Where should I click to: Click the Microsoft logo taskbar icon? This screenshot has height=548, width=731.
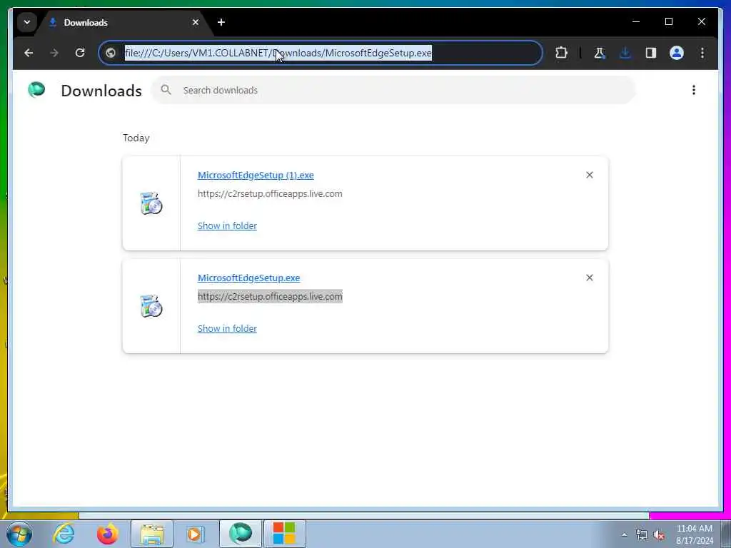284,534
